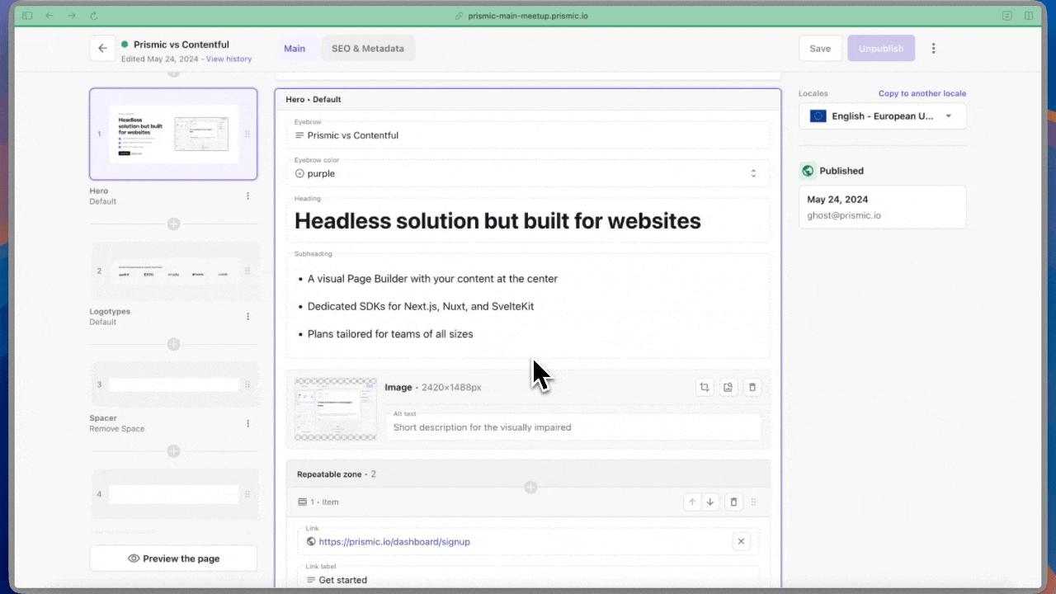This screenshot has height=594, width=1056.
Task: Click the Save button
Action: [819, 49]
